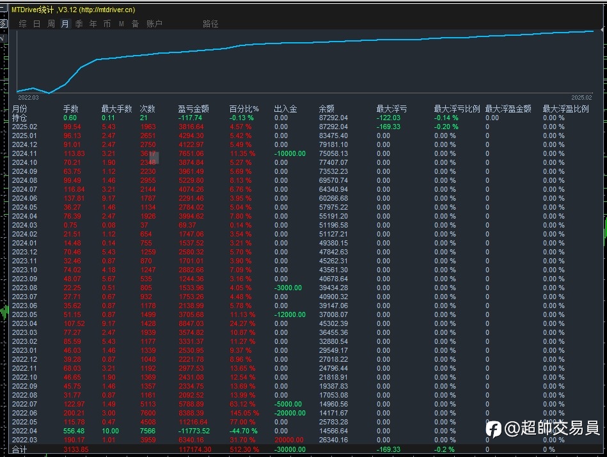Click the -3000.00 withdrawal value
Screen dimensions: 607x457
[x=288, y=288]
